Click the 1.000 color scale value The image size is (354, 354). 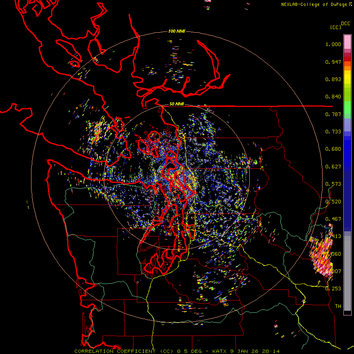click(x=333, y=44)
